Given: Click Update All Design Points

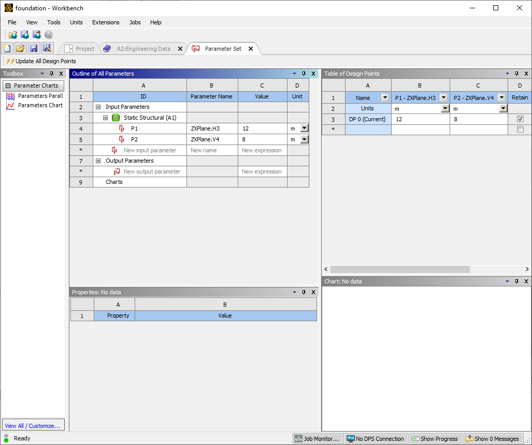Looking at the screenshot, I should tap(41, 62).
